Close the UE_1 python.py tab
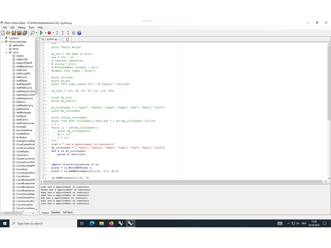The width and height of the screenshot is (331, 248). point(61,39)
